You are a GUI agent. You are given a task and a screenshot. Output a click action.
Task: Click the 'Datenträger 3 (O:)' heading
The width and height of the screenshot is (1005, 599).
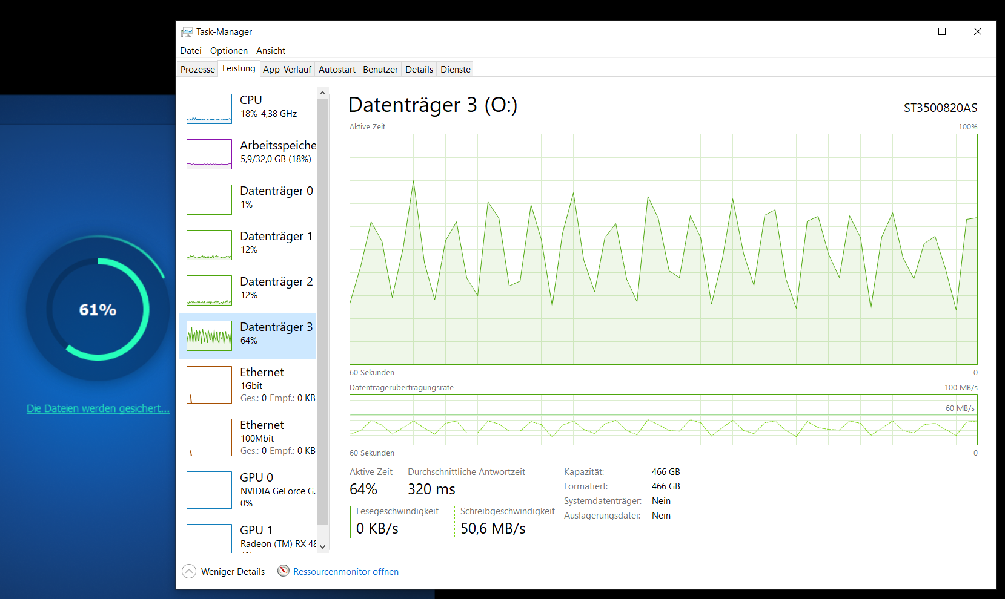point(433,105)
